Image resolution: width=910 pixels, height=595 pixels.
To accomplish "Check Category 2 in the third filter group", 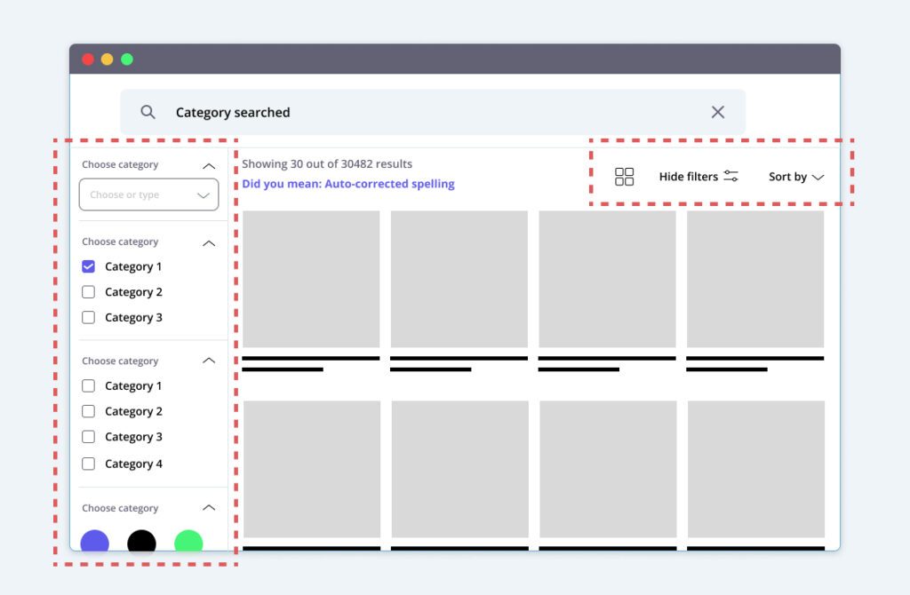I will coord(88,411).
